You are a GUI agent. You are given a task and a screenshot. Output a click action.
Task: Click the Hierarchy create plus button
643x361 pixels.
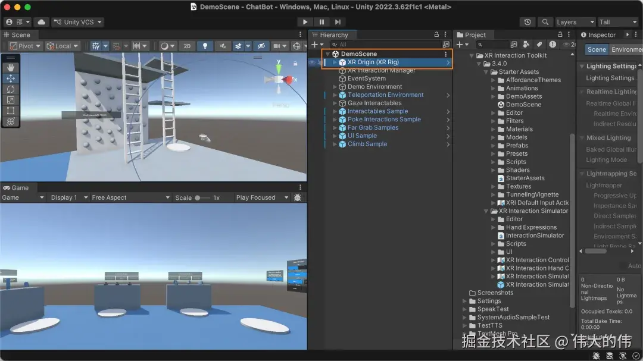tap(317, 44)
